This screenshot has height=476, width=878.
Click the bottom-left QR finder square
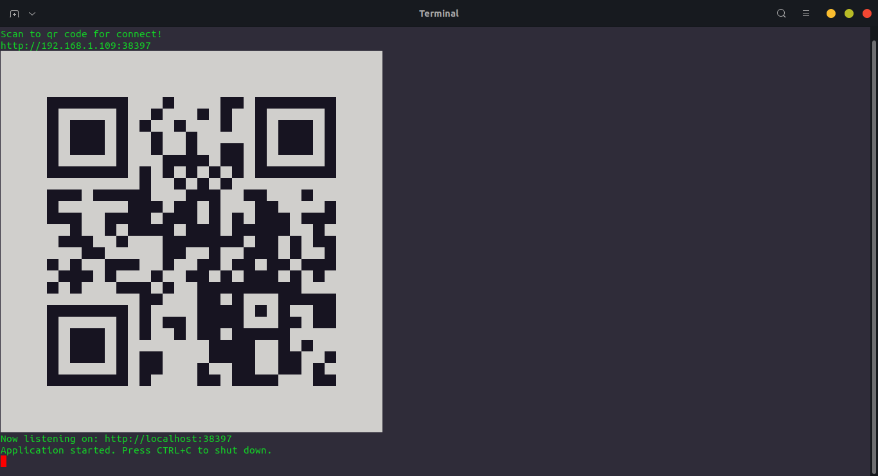pos(87,345)
